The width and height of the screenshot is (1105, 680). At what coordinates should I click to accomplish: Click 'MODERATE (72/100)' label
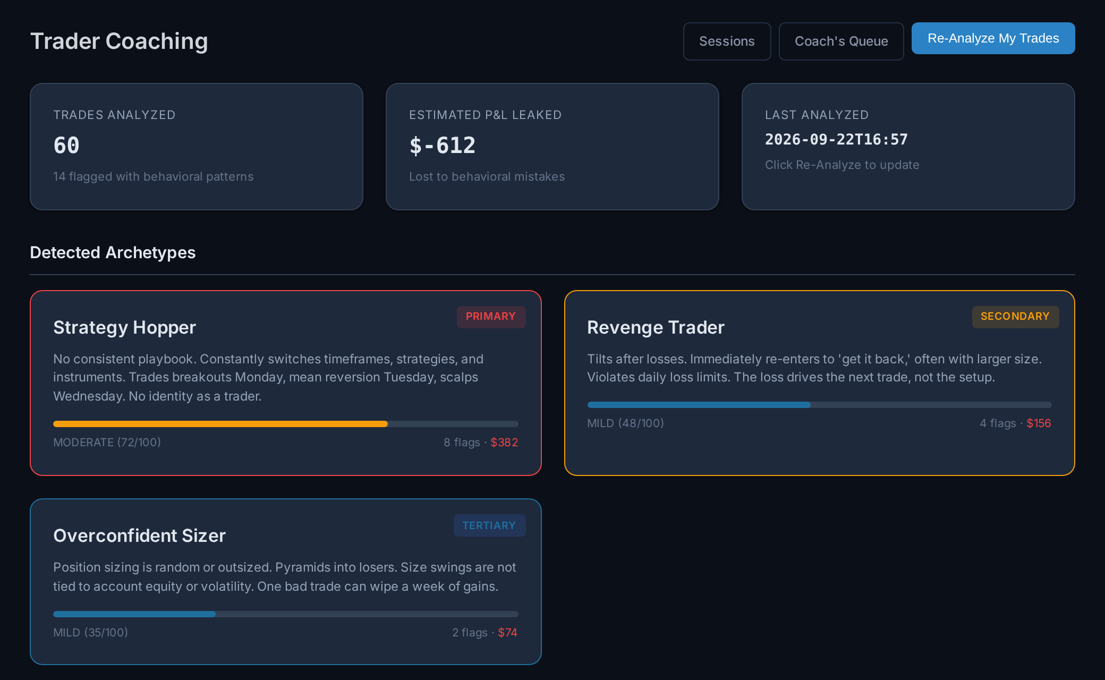pos(107,443)
